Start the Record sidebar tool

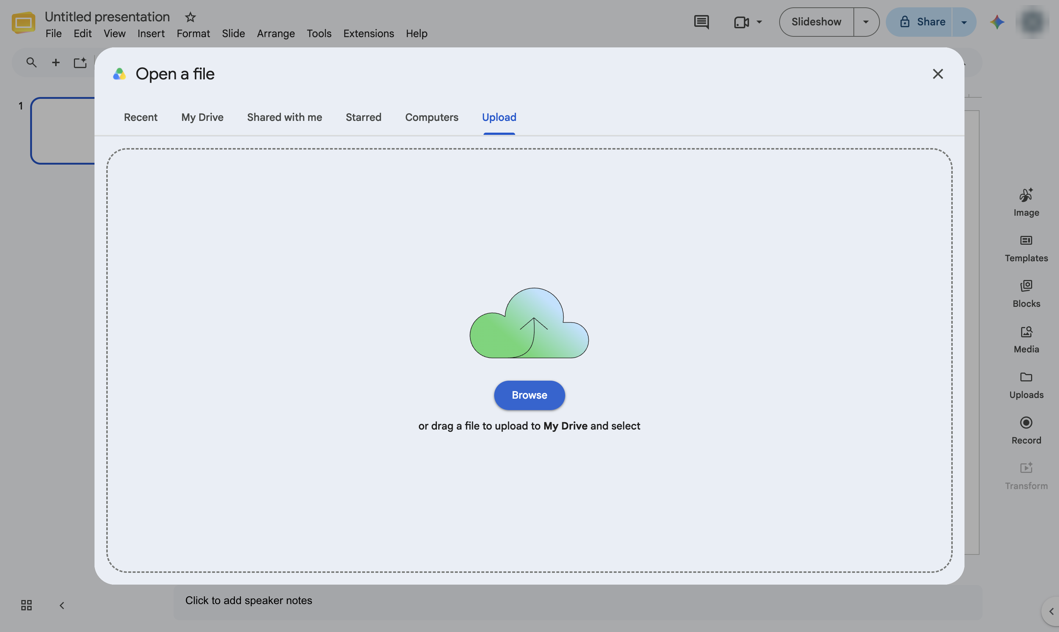[1026, 431]
